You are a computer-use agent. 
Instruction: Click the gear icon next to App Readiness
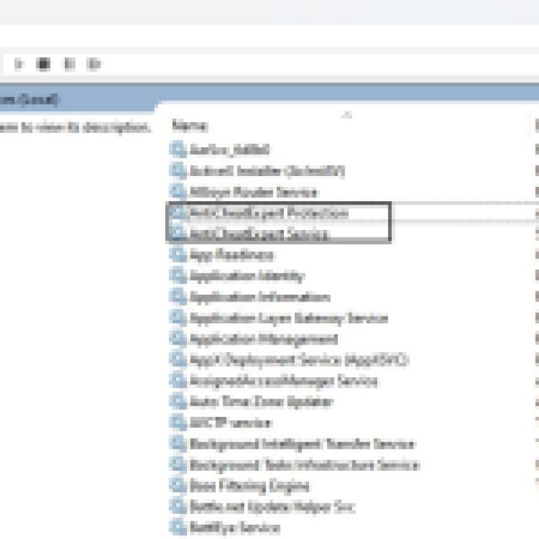178,255
